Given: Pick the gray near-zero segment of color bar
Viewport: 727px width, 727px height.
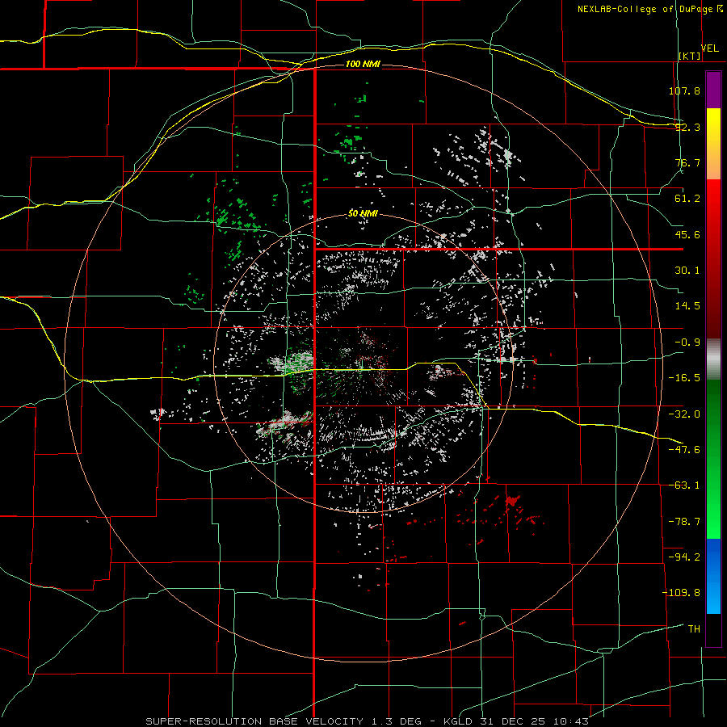Looking at the screenshot, I should pos(713,359).
